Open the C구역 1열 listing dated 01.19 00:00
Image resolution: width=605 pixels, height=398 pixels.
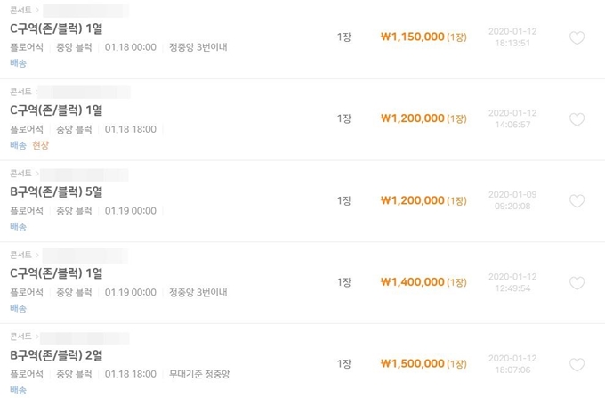pyautogui.click(x=56, y=273)
